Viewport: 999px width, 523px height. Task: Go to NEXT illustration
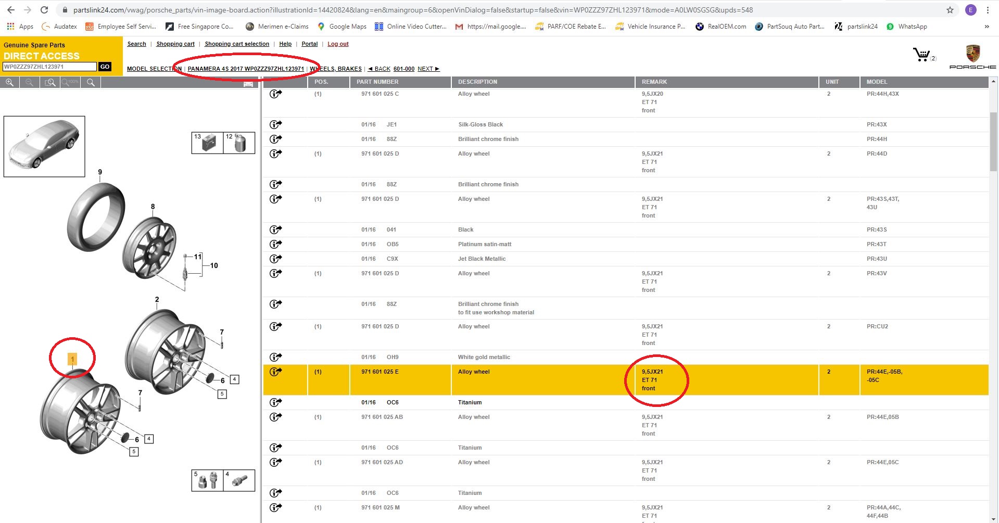428,69
